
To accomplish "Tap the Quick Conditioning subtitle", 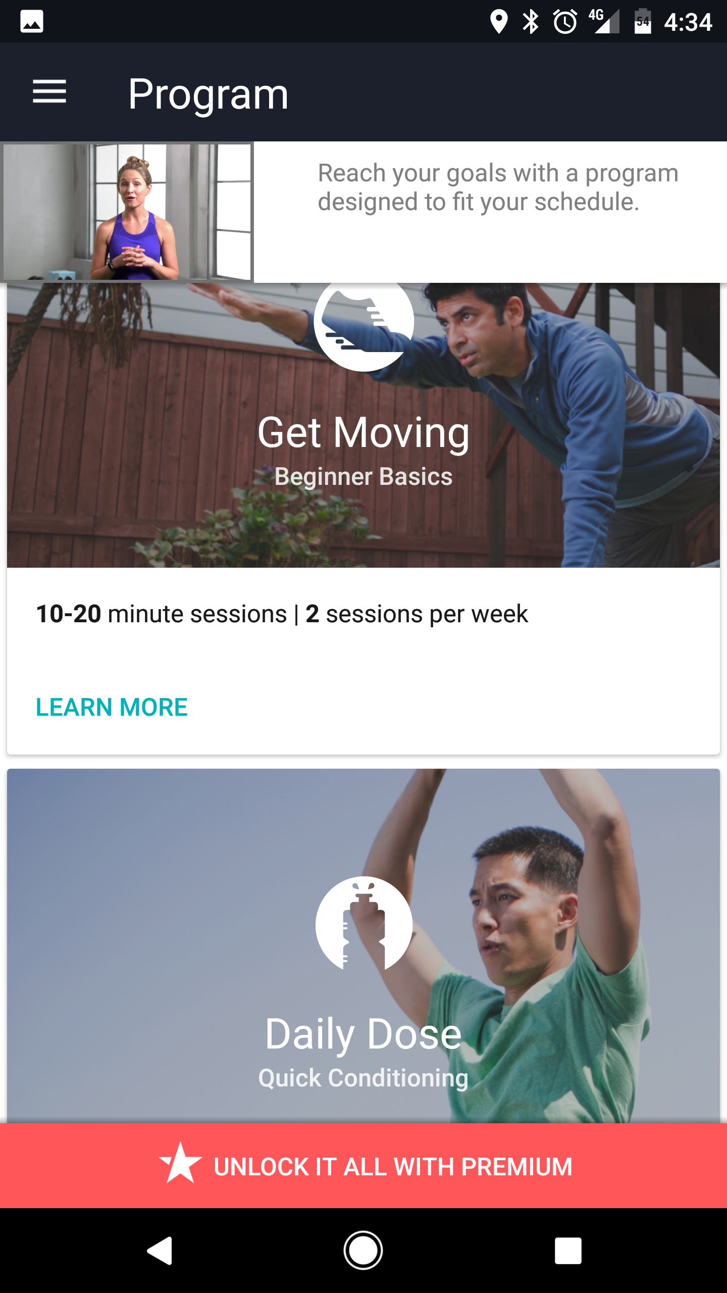I will (x=363, y=1078).
